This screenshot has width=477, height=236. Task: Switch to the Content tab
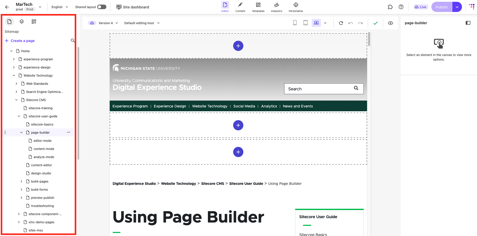coord(240,7)
